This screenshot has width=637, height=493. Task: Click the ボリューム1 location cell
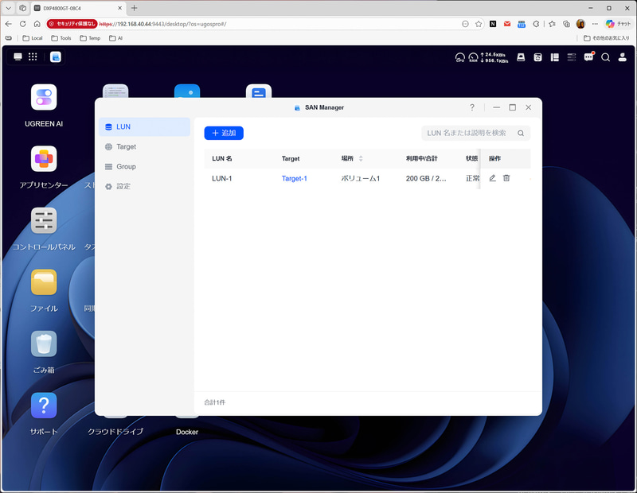[x=361, y=179]
